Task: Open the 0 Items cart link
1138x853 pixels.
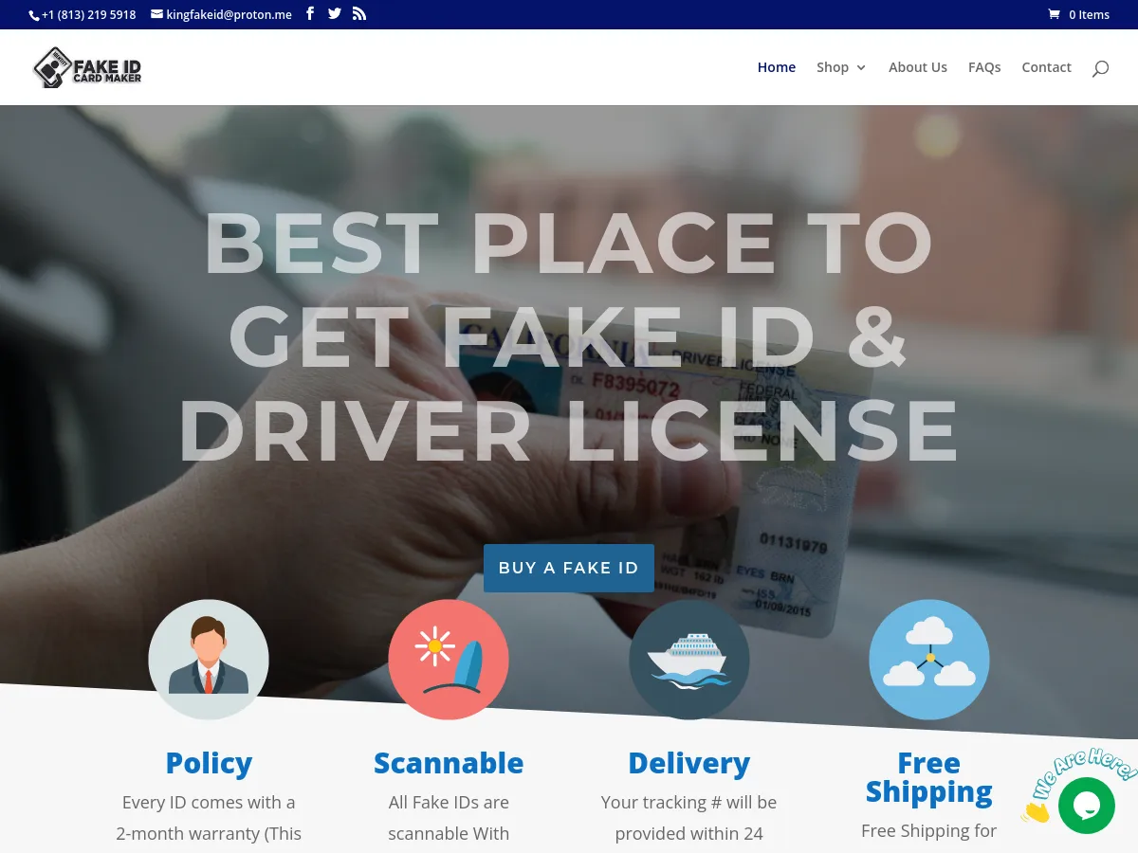Action: [1089, 14]
